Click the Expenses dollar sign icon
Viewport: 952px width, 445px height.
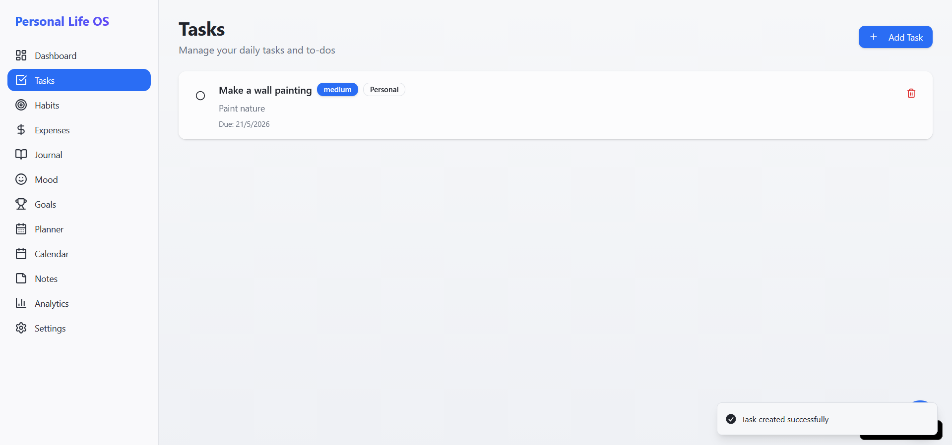click(x=21, y=129)
